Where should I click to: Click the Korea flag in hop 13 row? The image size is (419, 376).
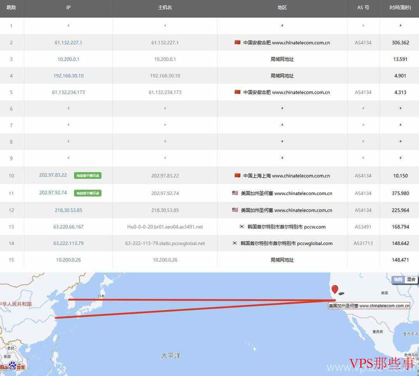[242, 226]
